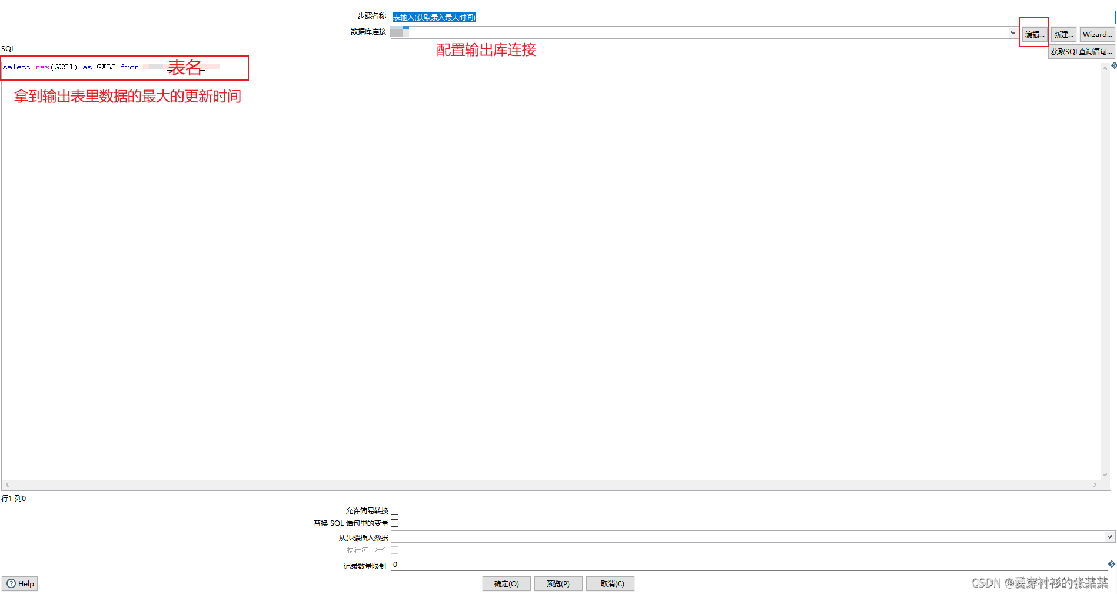Open the connection Wizard... button

(x=1097, y=34)
